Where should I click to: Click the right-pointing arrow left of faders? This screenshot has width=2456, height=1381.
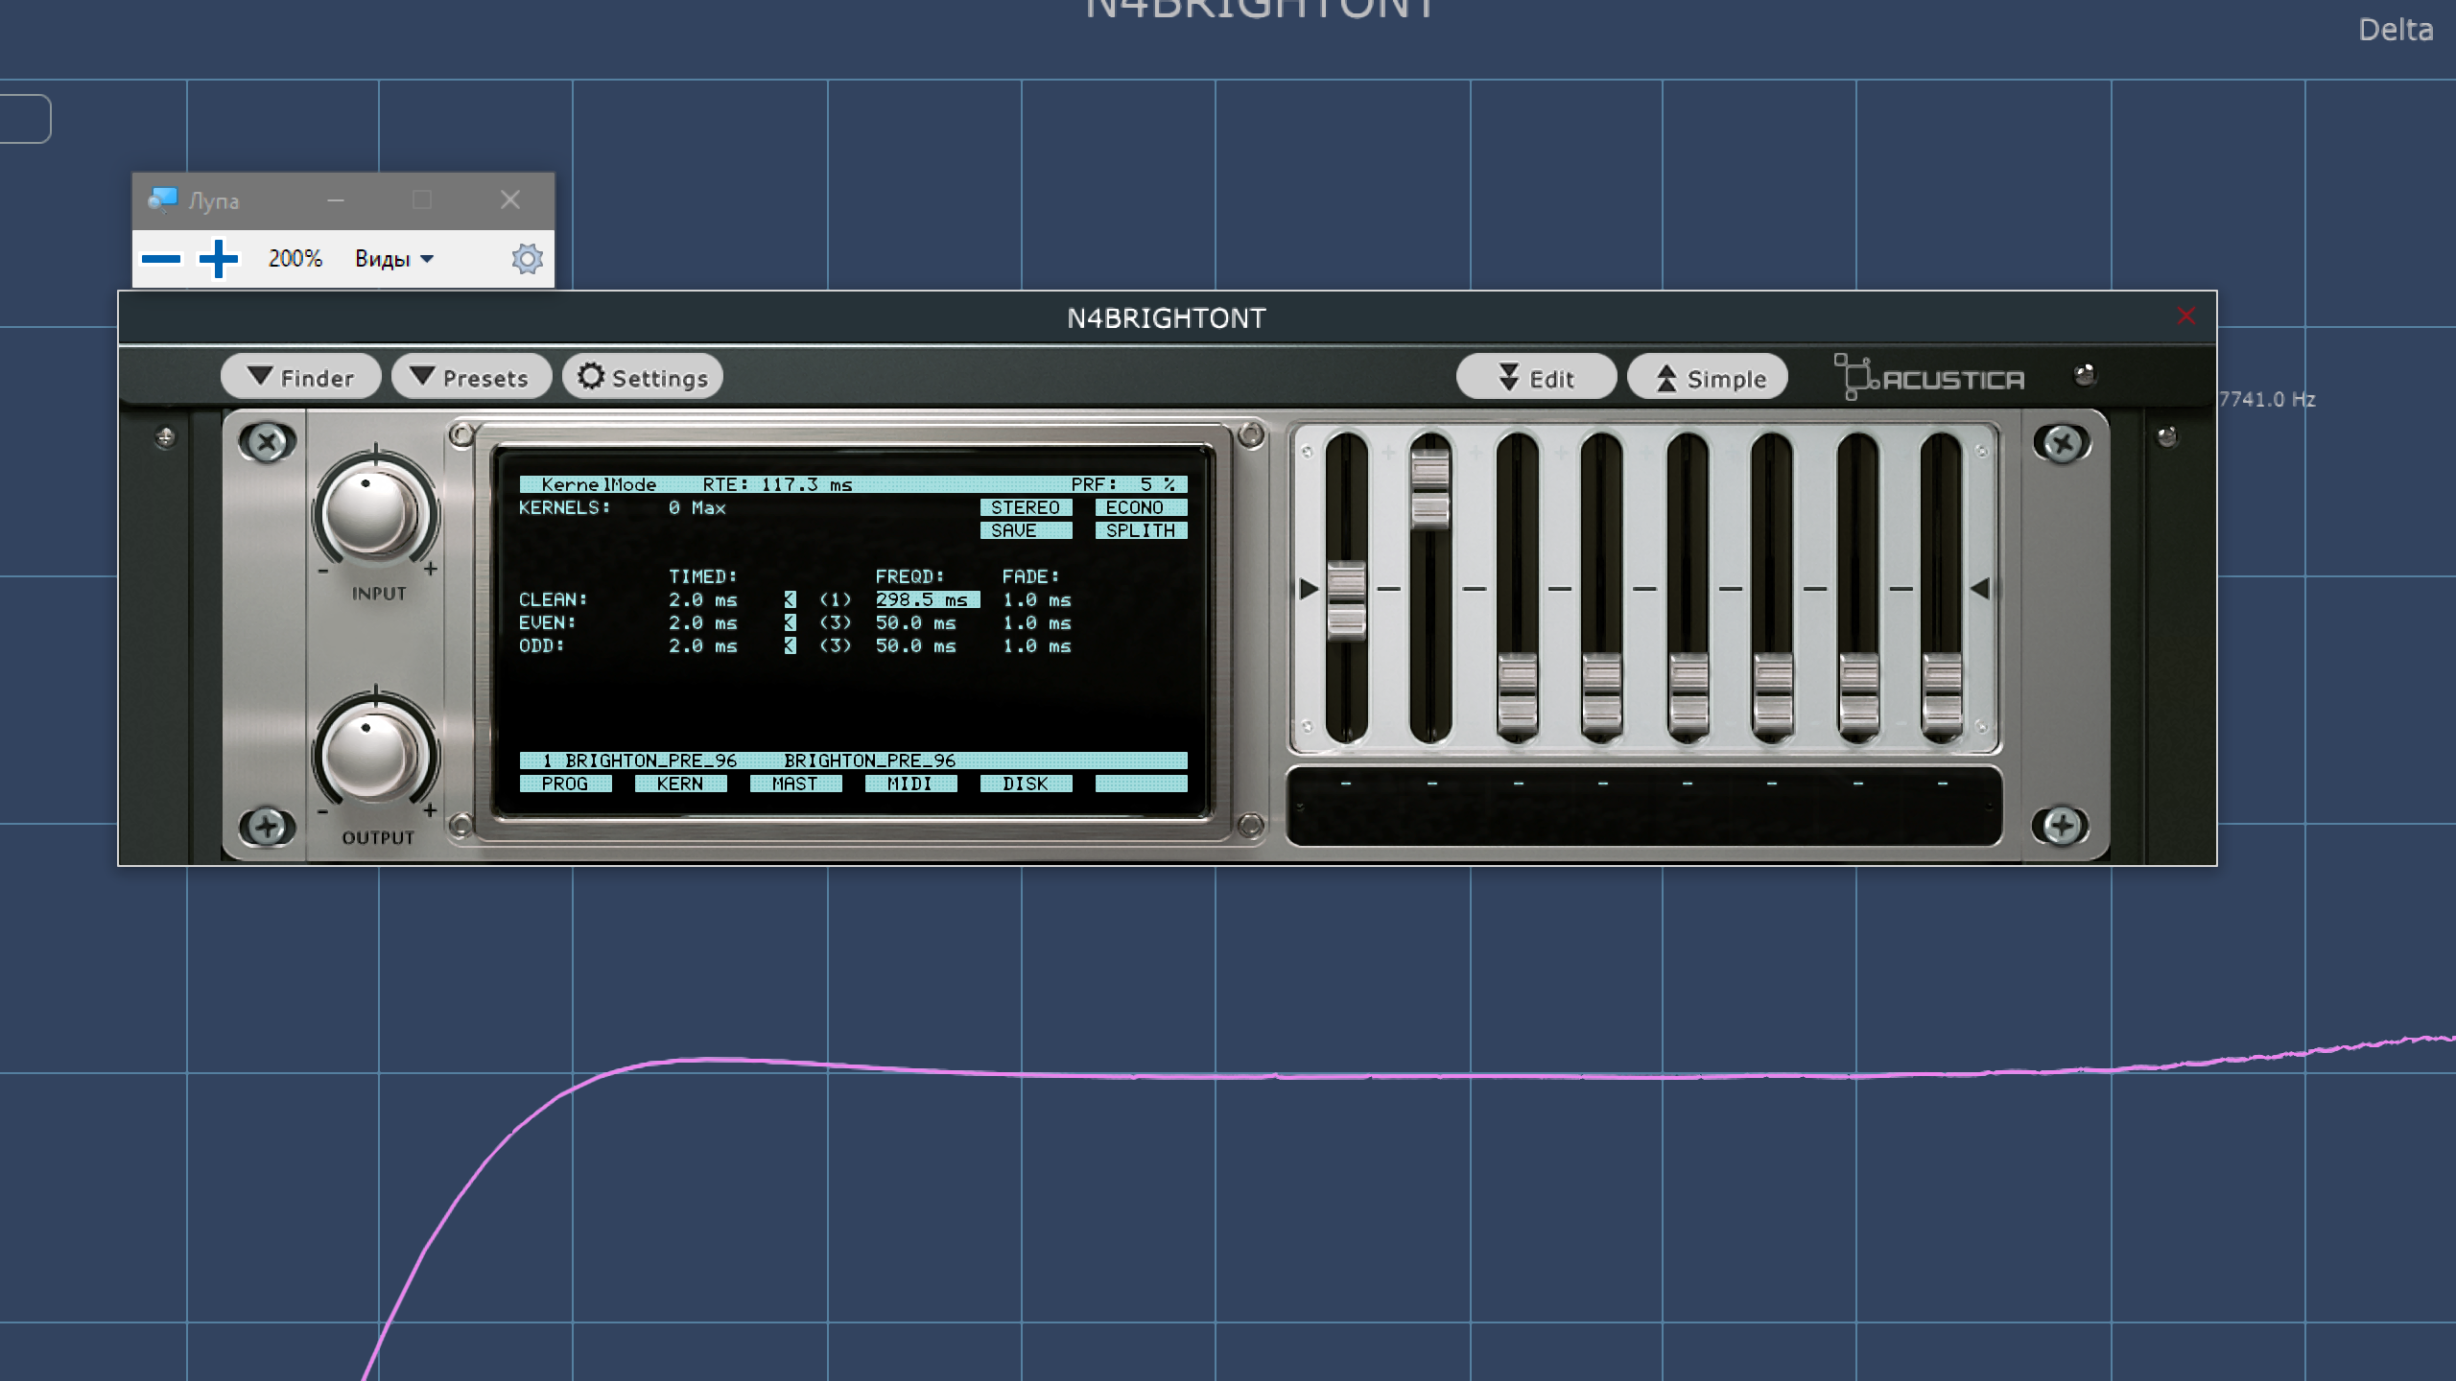pos(1309,589)
